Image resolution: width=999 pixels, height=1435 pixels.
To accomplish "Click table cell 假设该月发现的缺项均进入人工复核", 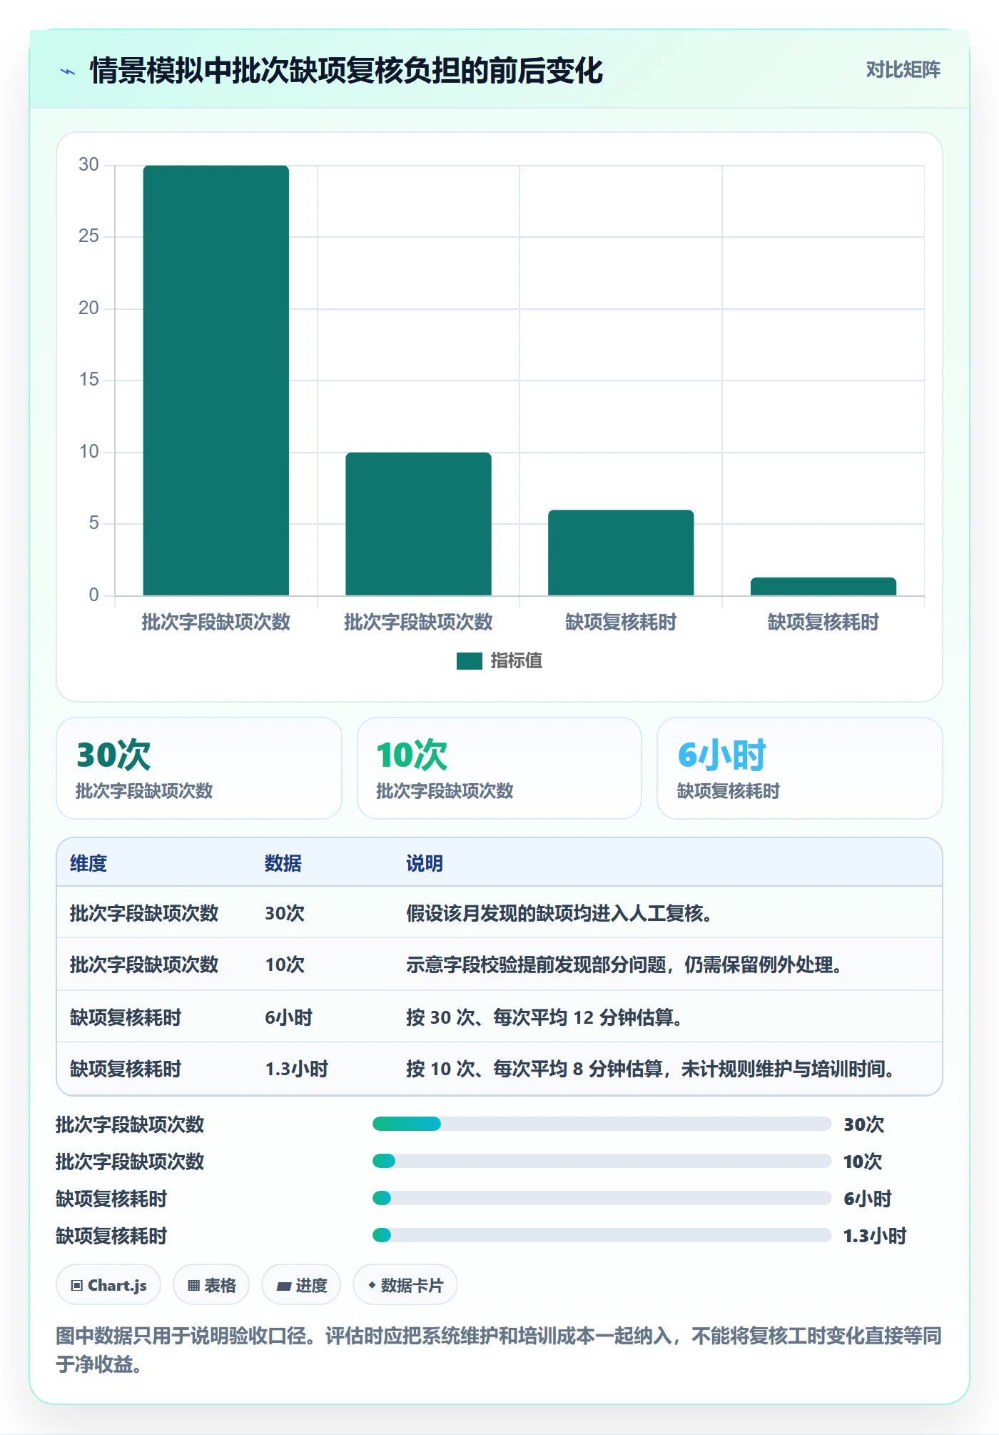I will [559, 913].
